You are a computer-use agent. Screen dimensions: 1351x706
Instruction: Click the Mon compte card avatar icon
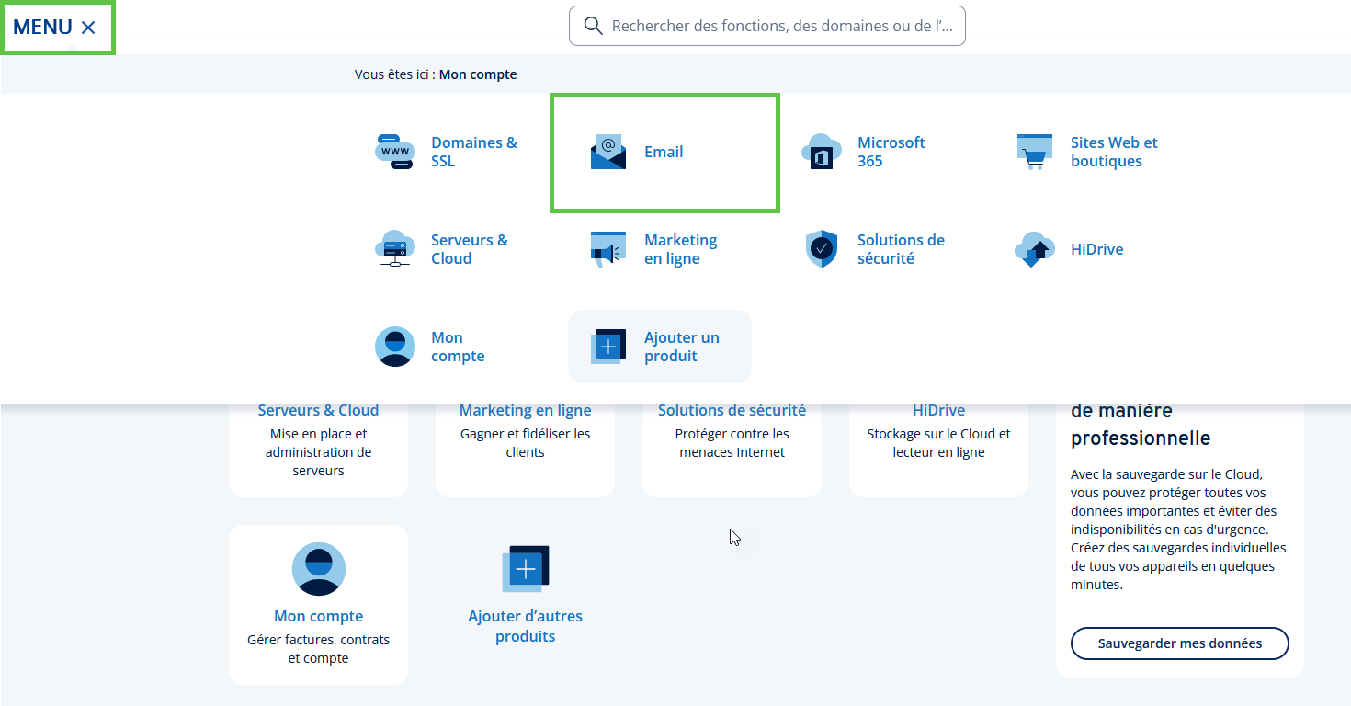[x=318, y=569]
